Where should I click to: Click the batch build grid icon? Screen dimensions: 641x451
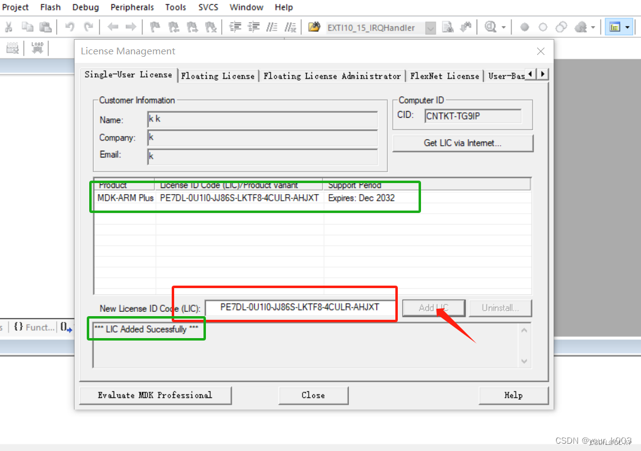12,48
